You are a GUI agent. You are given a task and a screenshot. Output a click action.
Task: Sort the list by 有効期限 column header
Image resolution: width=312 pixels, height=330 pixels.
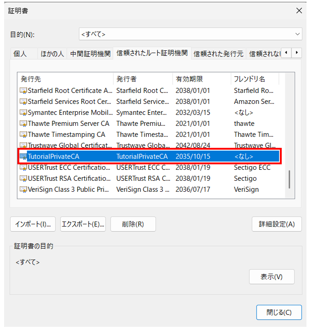pyautogui.click(x=201, y=79)
